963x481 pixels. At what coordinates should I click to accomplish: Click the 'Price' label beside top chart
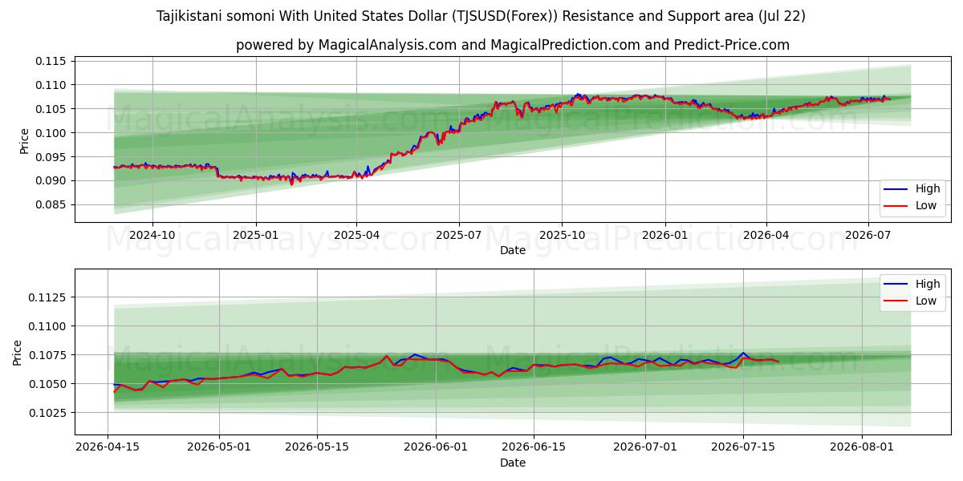pyautogui.click(x=24, y=141)
